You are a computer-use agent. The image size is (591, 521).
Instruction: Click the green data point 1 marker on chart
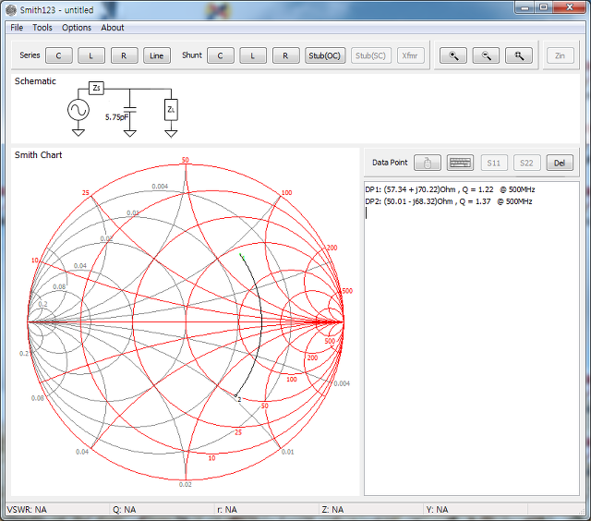242,256
